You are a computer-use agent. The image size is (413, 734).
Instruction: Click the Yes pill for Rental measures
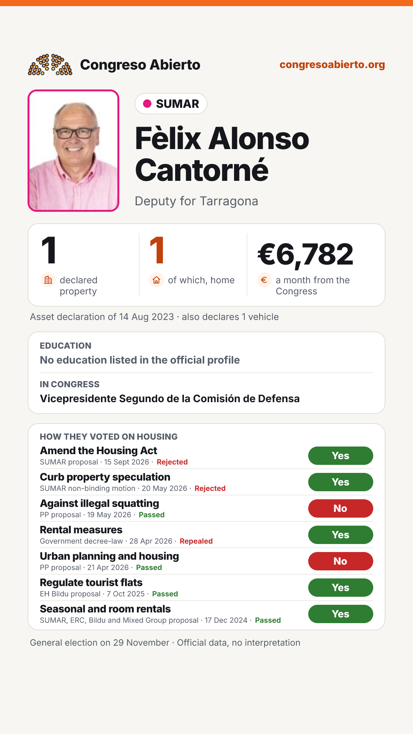coord(340,535)
